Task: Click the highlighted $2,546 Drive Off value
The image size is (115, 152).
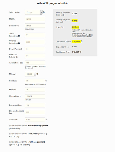Action: pyautogui.click(x=75, y=27)
